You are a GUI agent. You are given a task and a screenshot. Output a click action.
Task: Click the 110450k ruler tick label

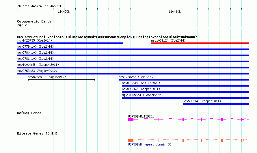pyautogui.click(x=64, y=12)
